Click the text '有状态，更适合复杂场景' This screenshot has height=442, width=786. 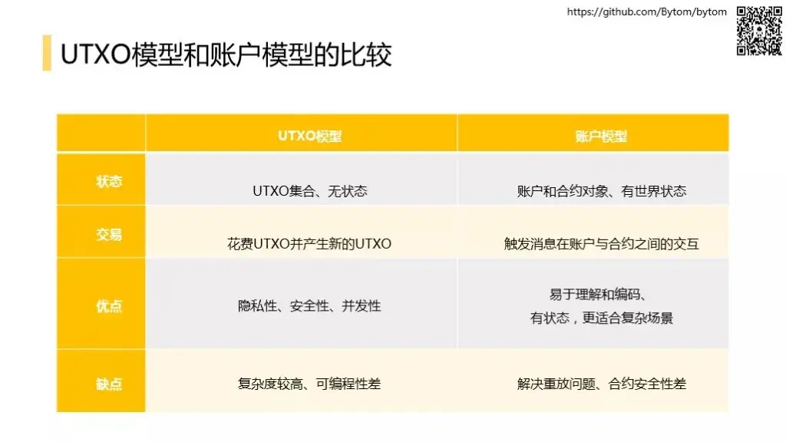[x=602, y=318]
